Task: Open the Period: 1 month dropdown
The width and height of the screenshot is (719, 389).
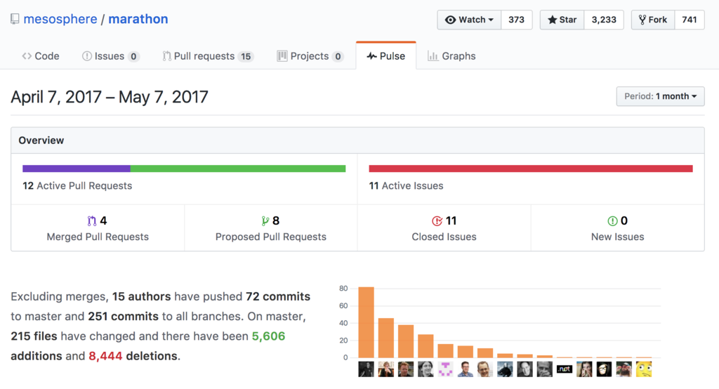Action: [660, 96]
